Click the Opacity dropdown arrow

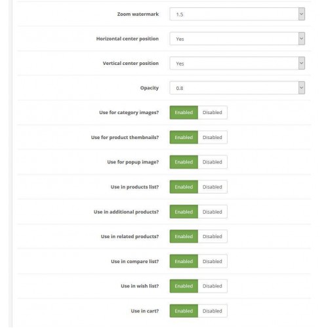tap(302, 88)
